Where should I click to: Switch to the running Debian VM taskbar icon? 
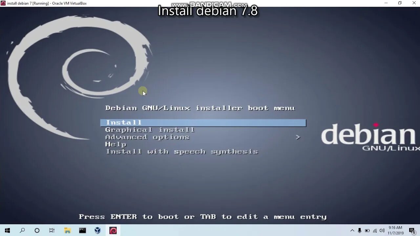[113, 230]
